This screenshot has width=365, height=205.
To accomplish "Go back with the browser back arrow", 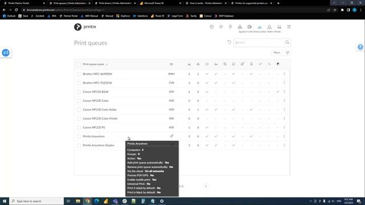I will (4, 10).
